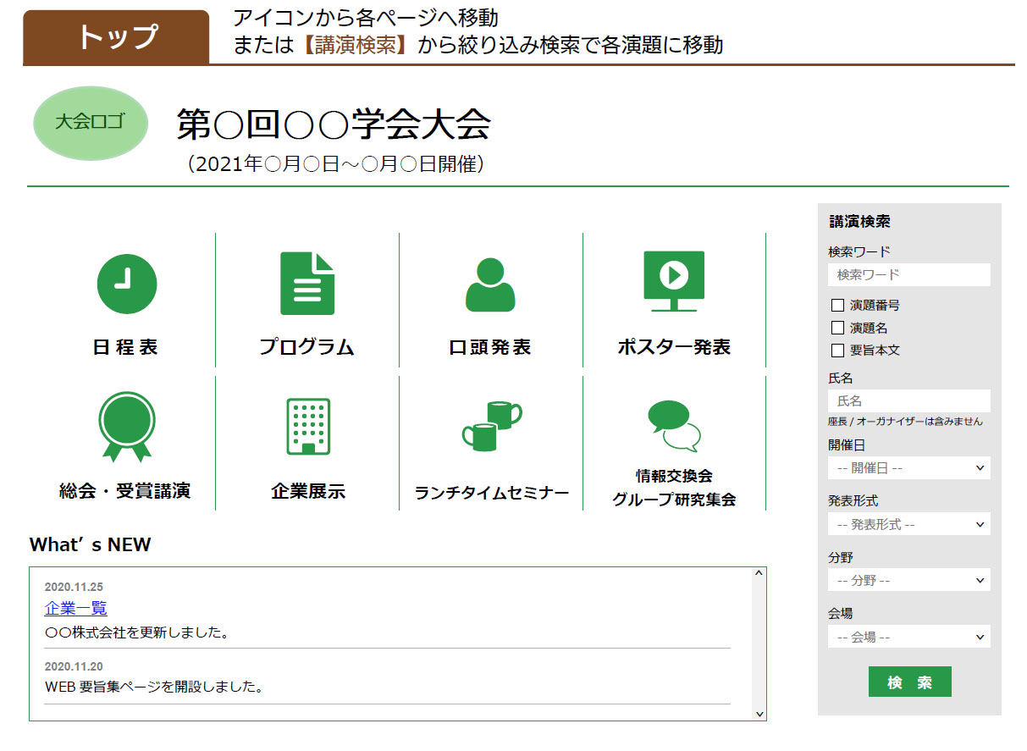The height and width of the screenshot is (751, 1027).
Task: Open the 企業一覧 link
Action: [76, 609]
